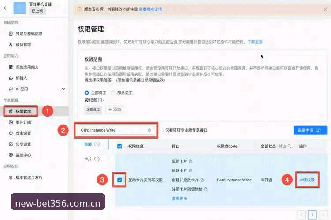Click the 全部员工 department tag
The width and height of the screenshot is (331, 220).
[x=93, y=110]
